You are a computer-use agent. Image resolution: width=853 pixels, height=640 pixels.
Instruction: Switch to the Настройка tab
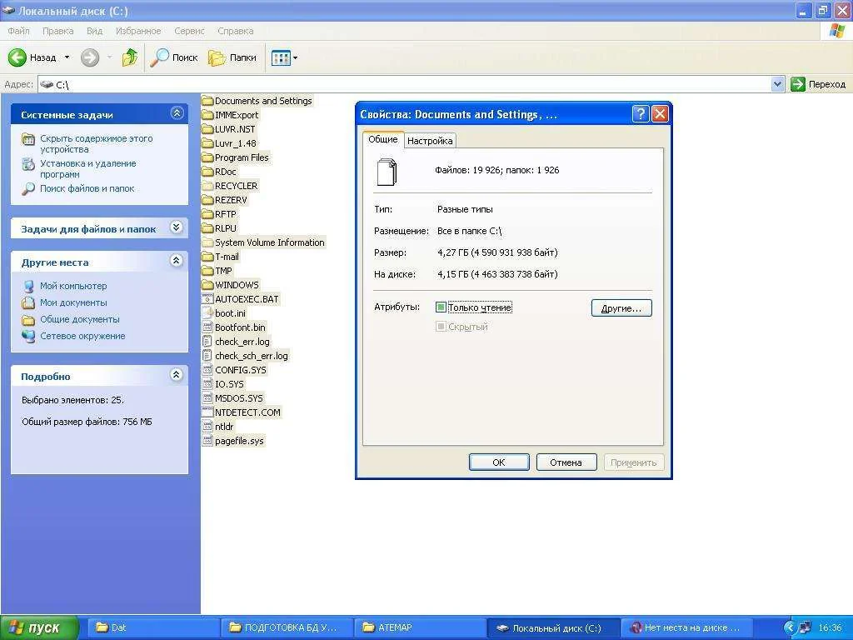(x=430, y=141)
